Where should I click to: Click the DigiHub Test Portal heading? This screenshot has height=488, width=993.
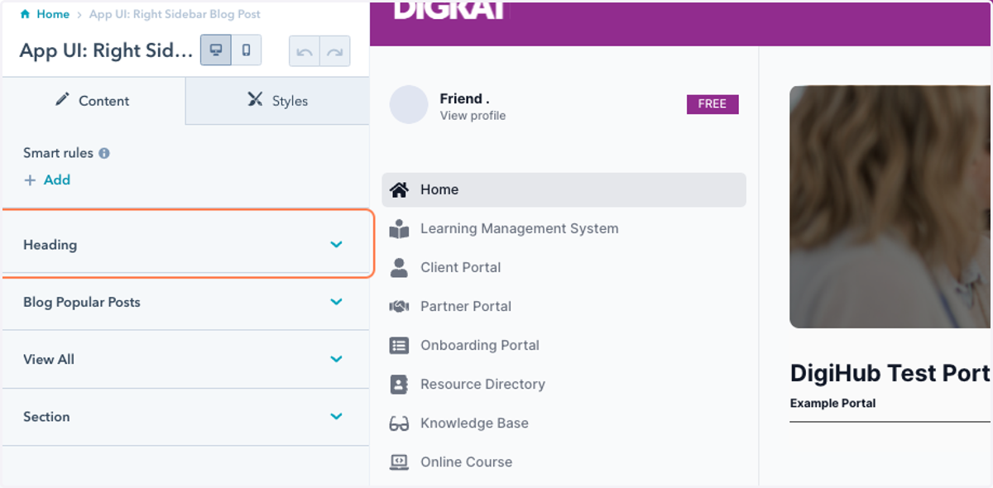click(890, 373)
